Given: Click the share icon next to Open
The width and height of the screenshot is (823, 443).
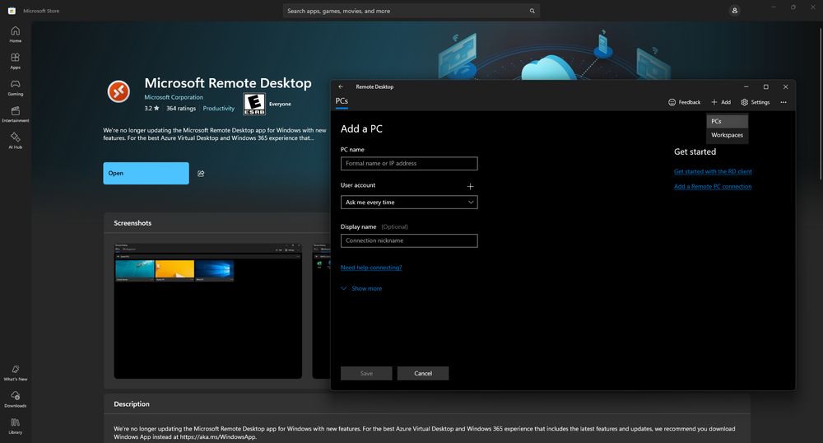Looking at the screenshot, I should coord(201,174).
